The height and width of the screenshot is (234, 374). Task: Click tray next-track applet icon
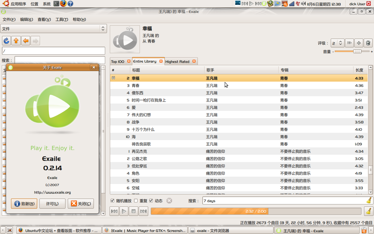point(245,4)
